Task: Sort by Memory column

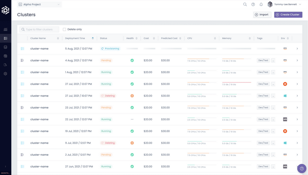Action: (x=250, y=38)
